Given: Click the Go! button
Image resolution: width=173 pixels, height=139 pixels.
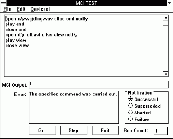Looking at the screenshot, I should pyautogui.click(x=42, y=130).
